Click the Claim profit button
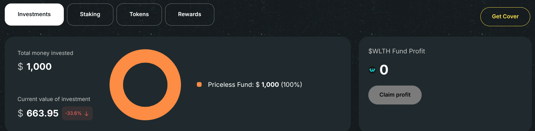 395,95
